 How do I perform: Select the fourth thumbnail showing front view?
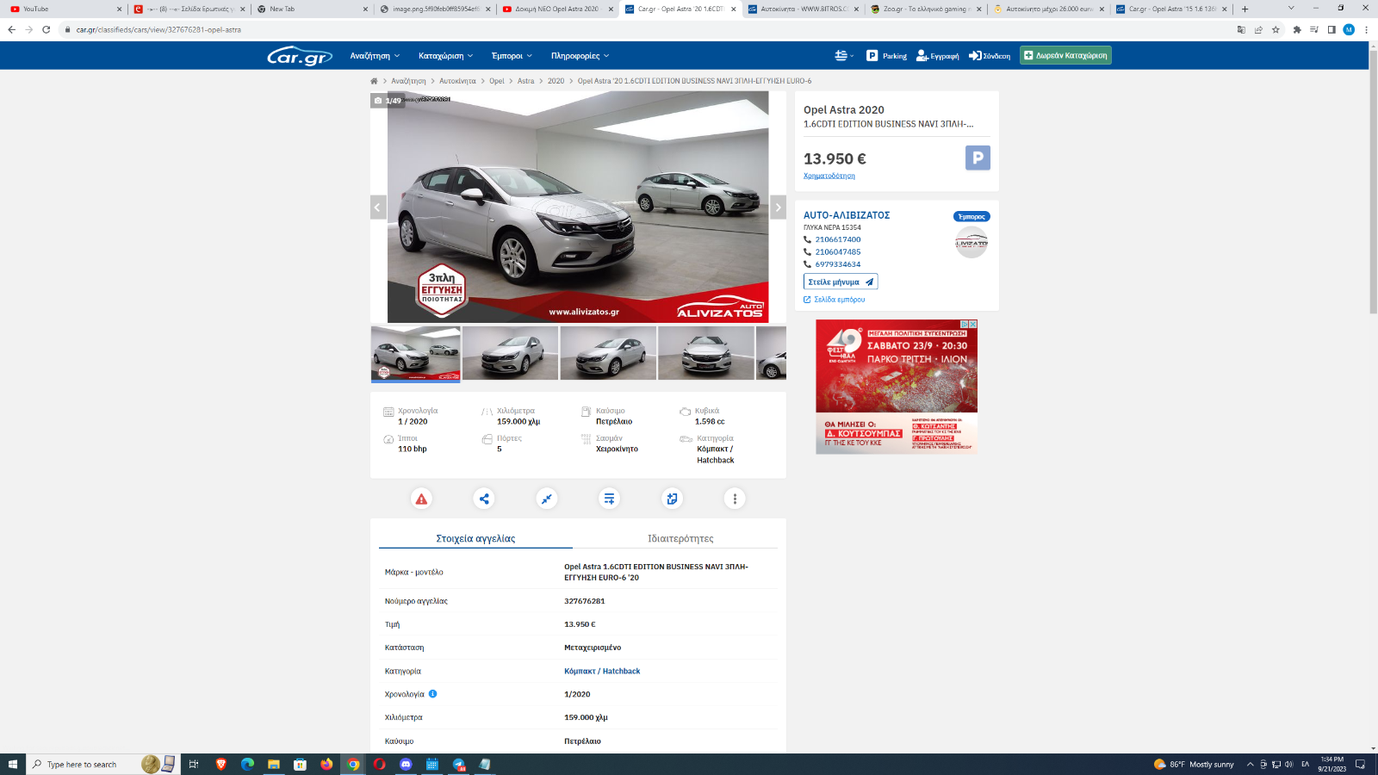(705, 353)
